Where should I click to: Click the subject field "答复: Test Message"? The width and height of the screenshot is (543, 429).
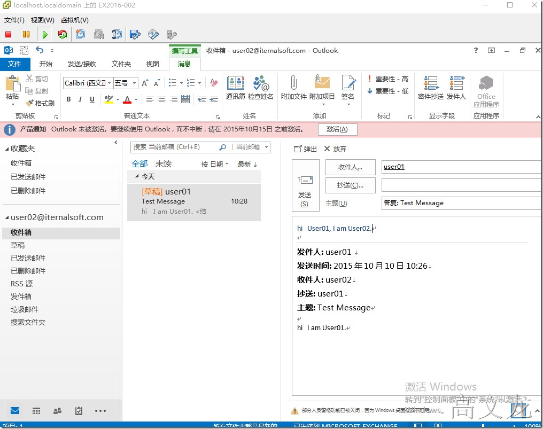[x=462, y=203]
